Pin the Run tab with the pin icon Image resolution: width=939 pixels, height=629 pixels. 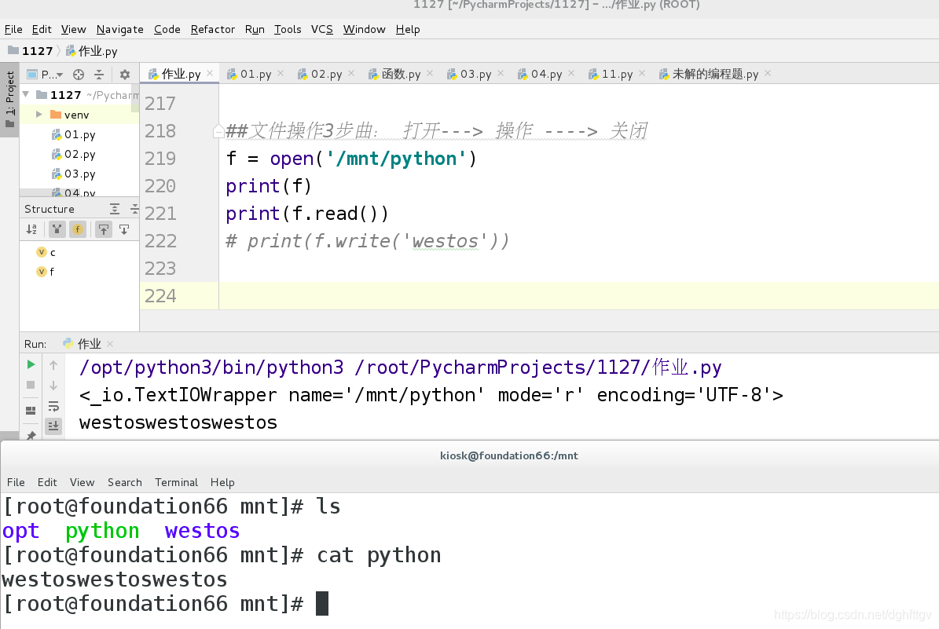[31, 434]
